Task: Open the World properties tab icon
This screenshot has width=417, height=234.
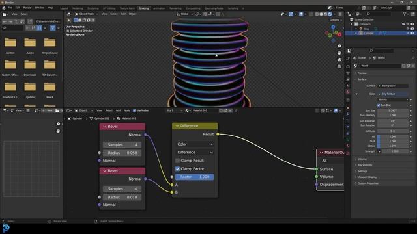Action: pyautogui.click(x=348, y=92)
